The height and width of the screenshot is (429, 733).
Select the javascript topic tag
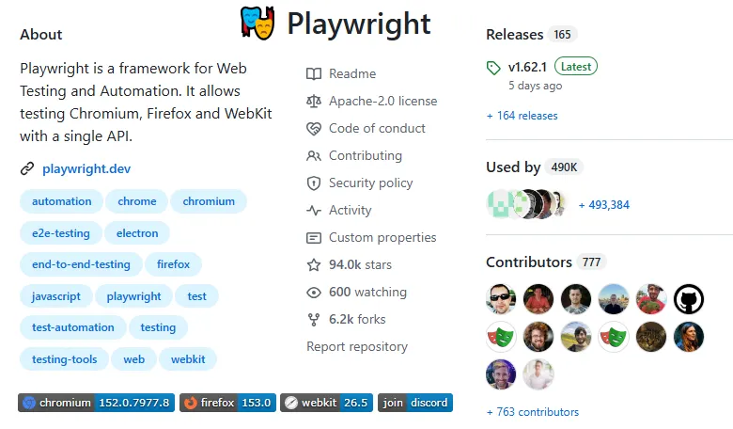[x=56, y=296]
